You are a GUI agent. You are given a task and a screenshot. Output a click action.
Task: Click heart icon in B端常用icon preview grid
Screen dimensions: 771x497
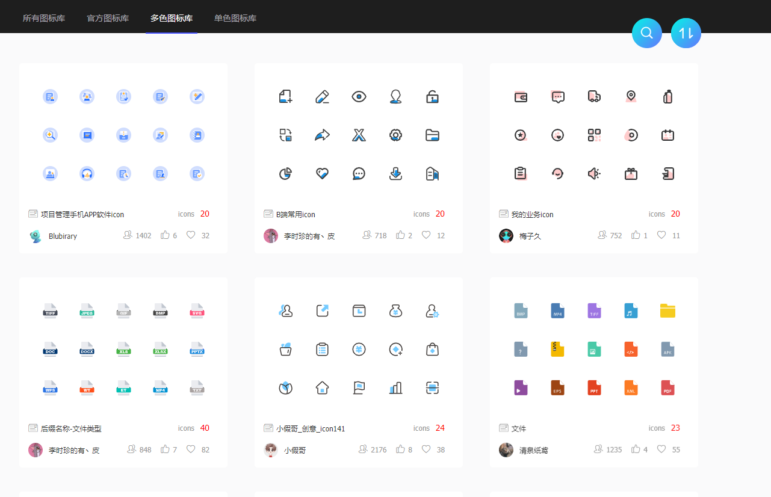click(x=322, y=174)
